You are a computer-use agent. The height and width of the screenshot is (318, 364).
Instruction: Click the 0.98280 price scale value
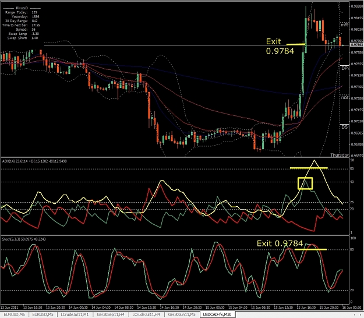[356, 6]
